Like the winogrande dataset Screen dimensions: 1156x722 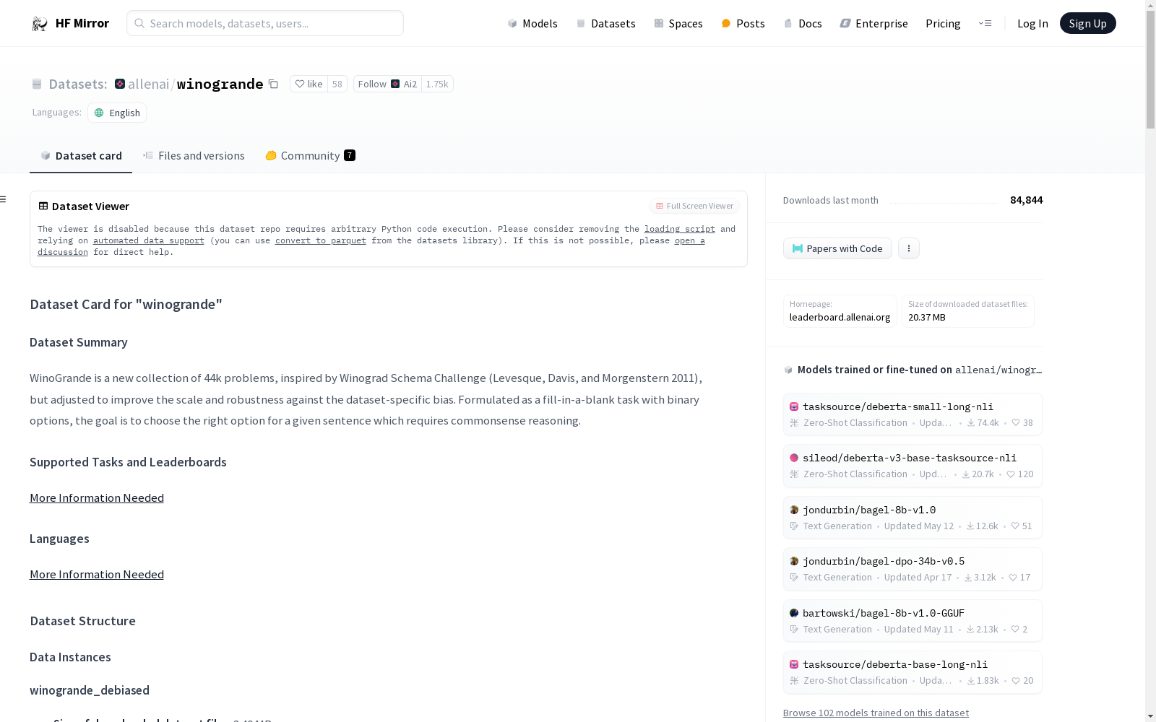click(x=309, y=84)
